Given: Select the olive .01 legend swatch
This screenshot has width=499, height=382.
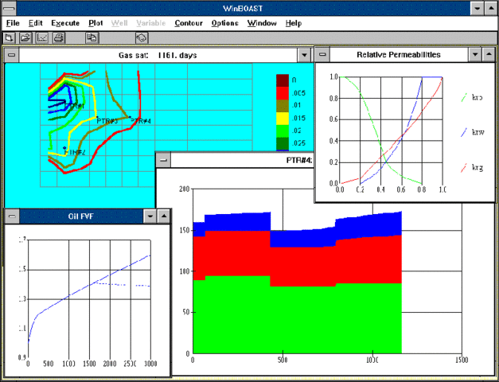Looking at the screenshot, I should click(x=283, y=106).
